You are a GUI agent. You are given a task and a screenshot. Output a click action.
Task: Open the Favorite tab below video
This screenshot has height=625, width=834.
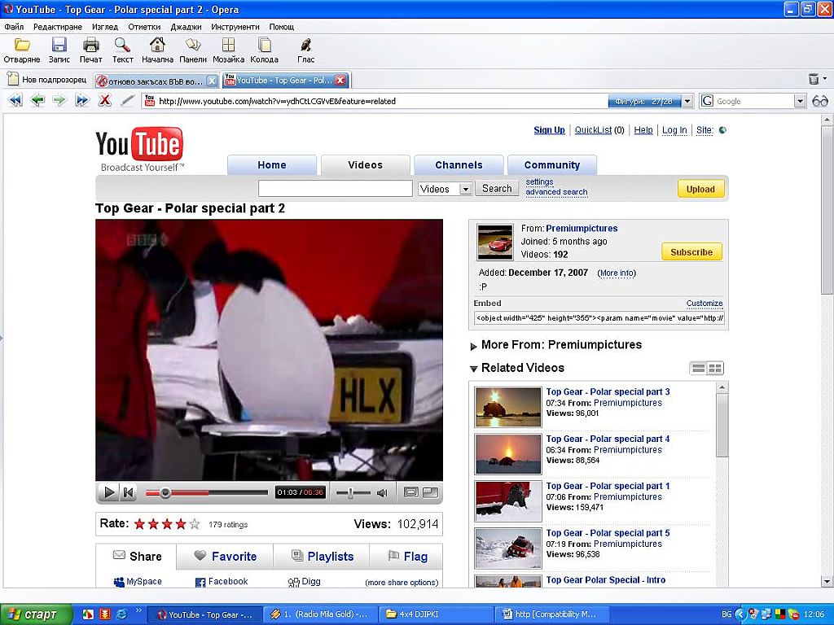pos(225,557)
